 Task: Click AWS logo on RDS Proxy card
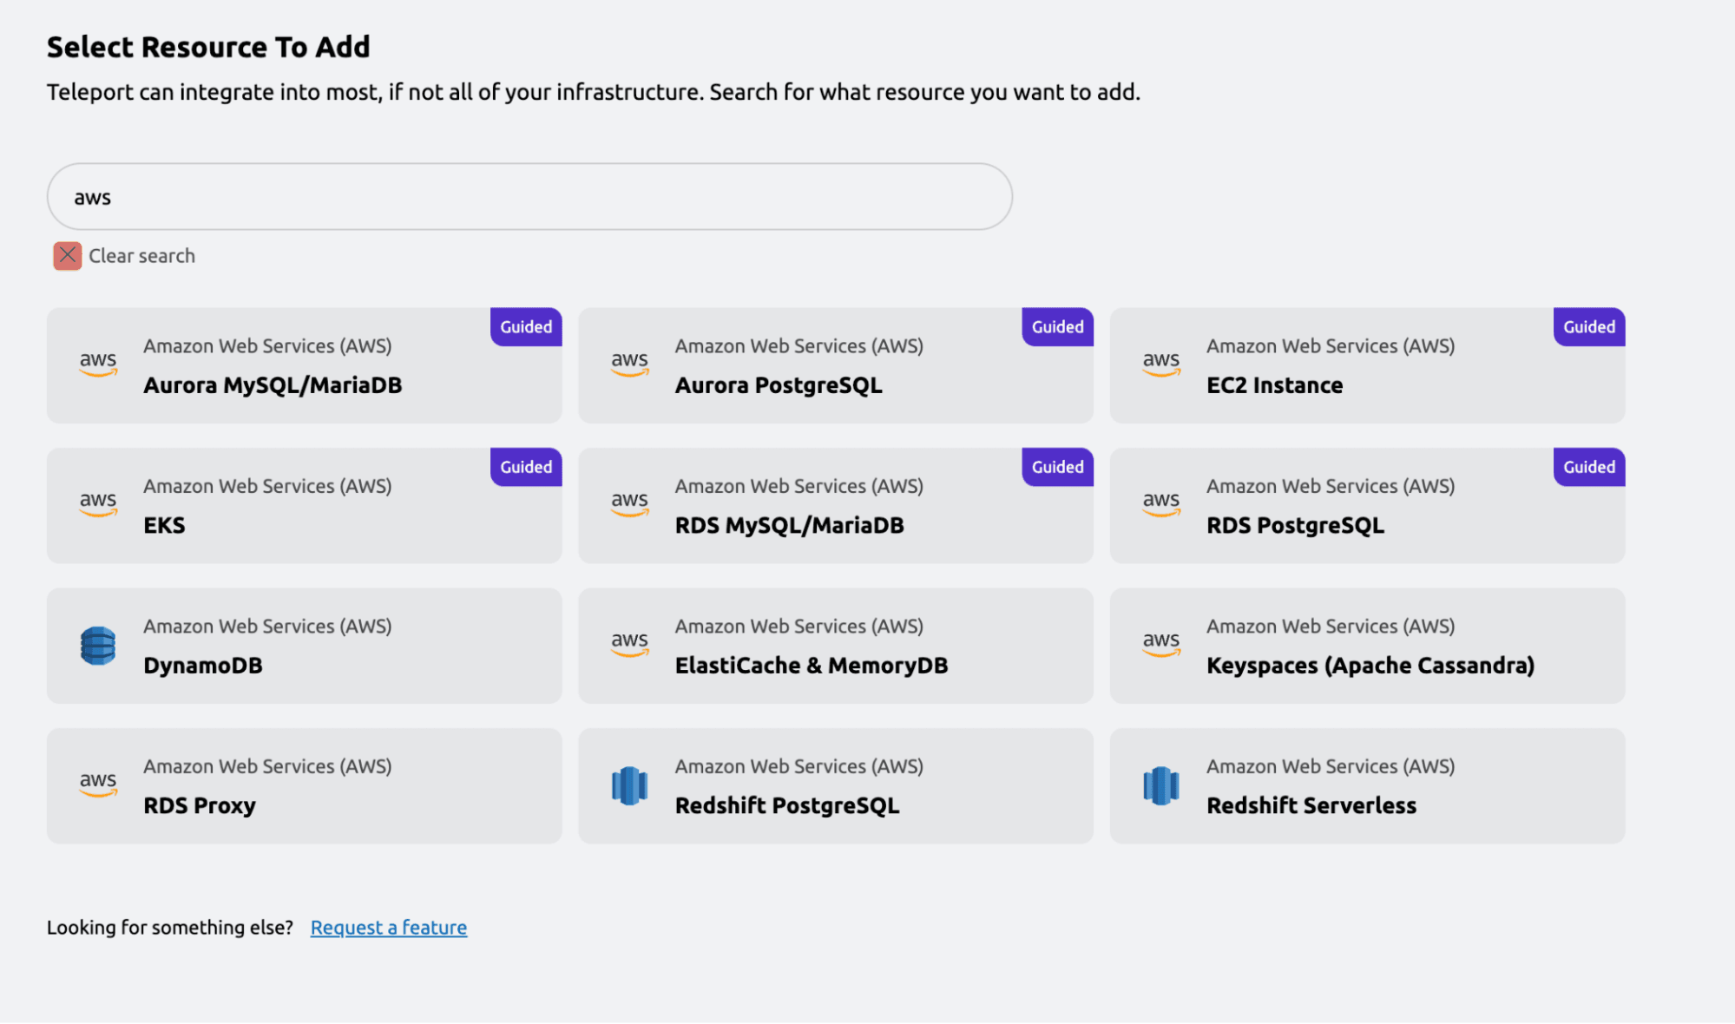pyautogui.click(x=98, y=784)
